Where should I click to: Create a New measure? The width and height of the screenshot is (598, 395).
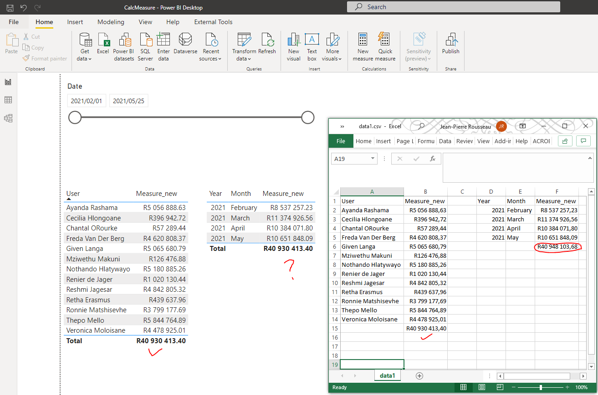click(x=363, y=47)
